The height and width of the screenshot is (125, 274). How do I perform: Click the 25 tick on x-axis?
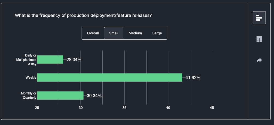[x=37, y=108]
